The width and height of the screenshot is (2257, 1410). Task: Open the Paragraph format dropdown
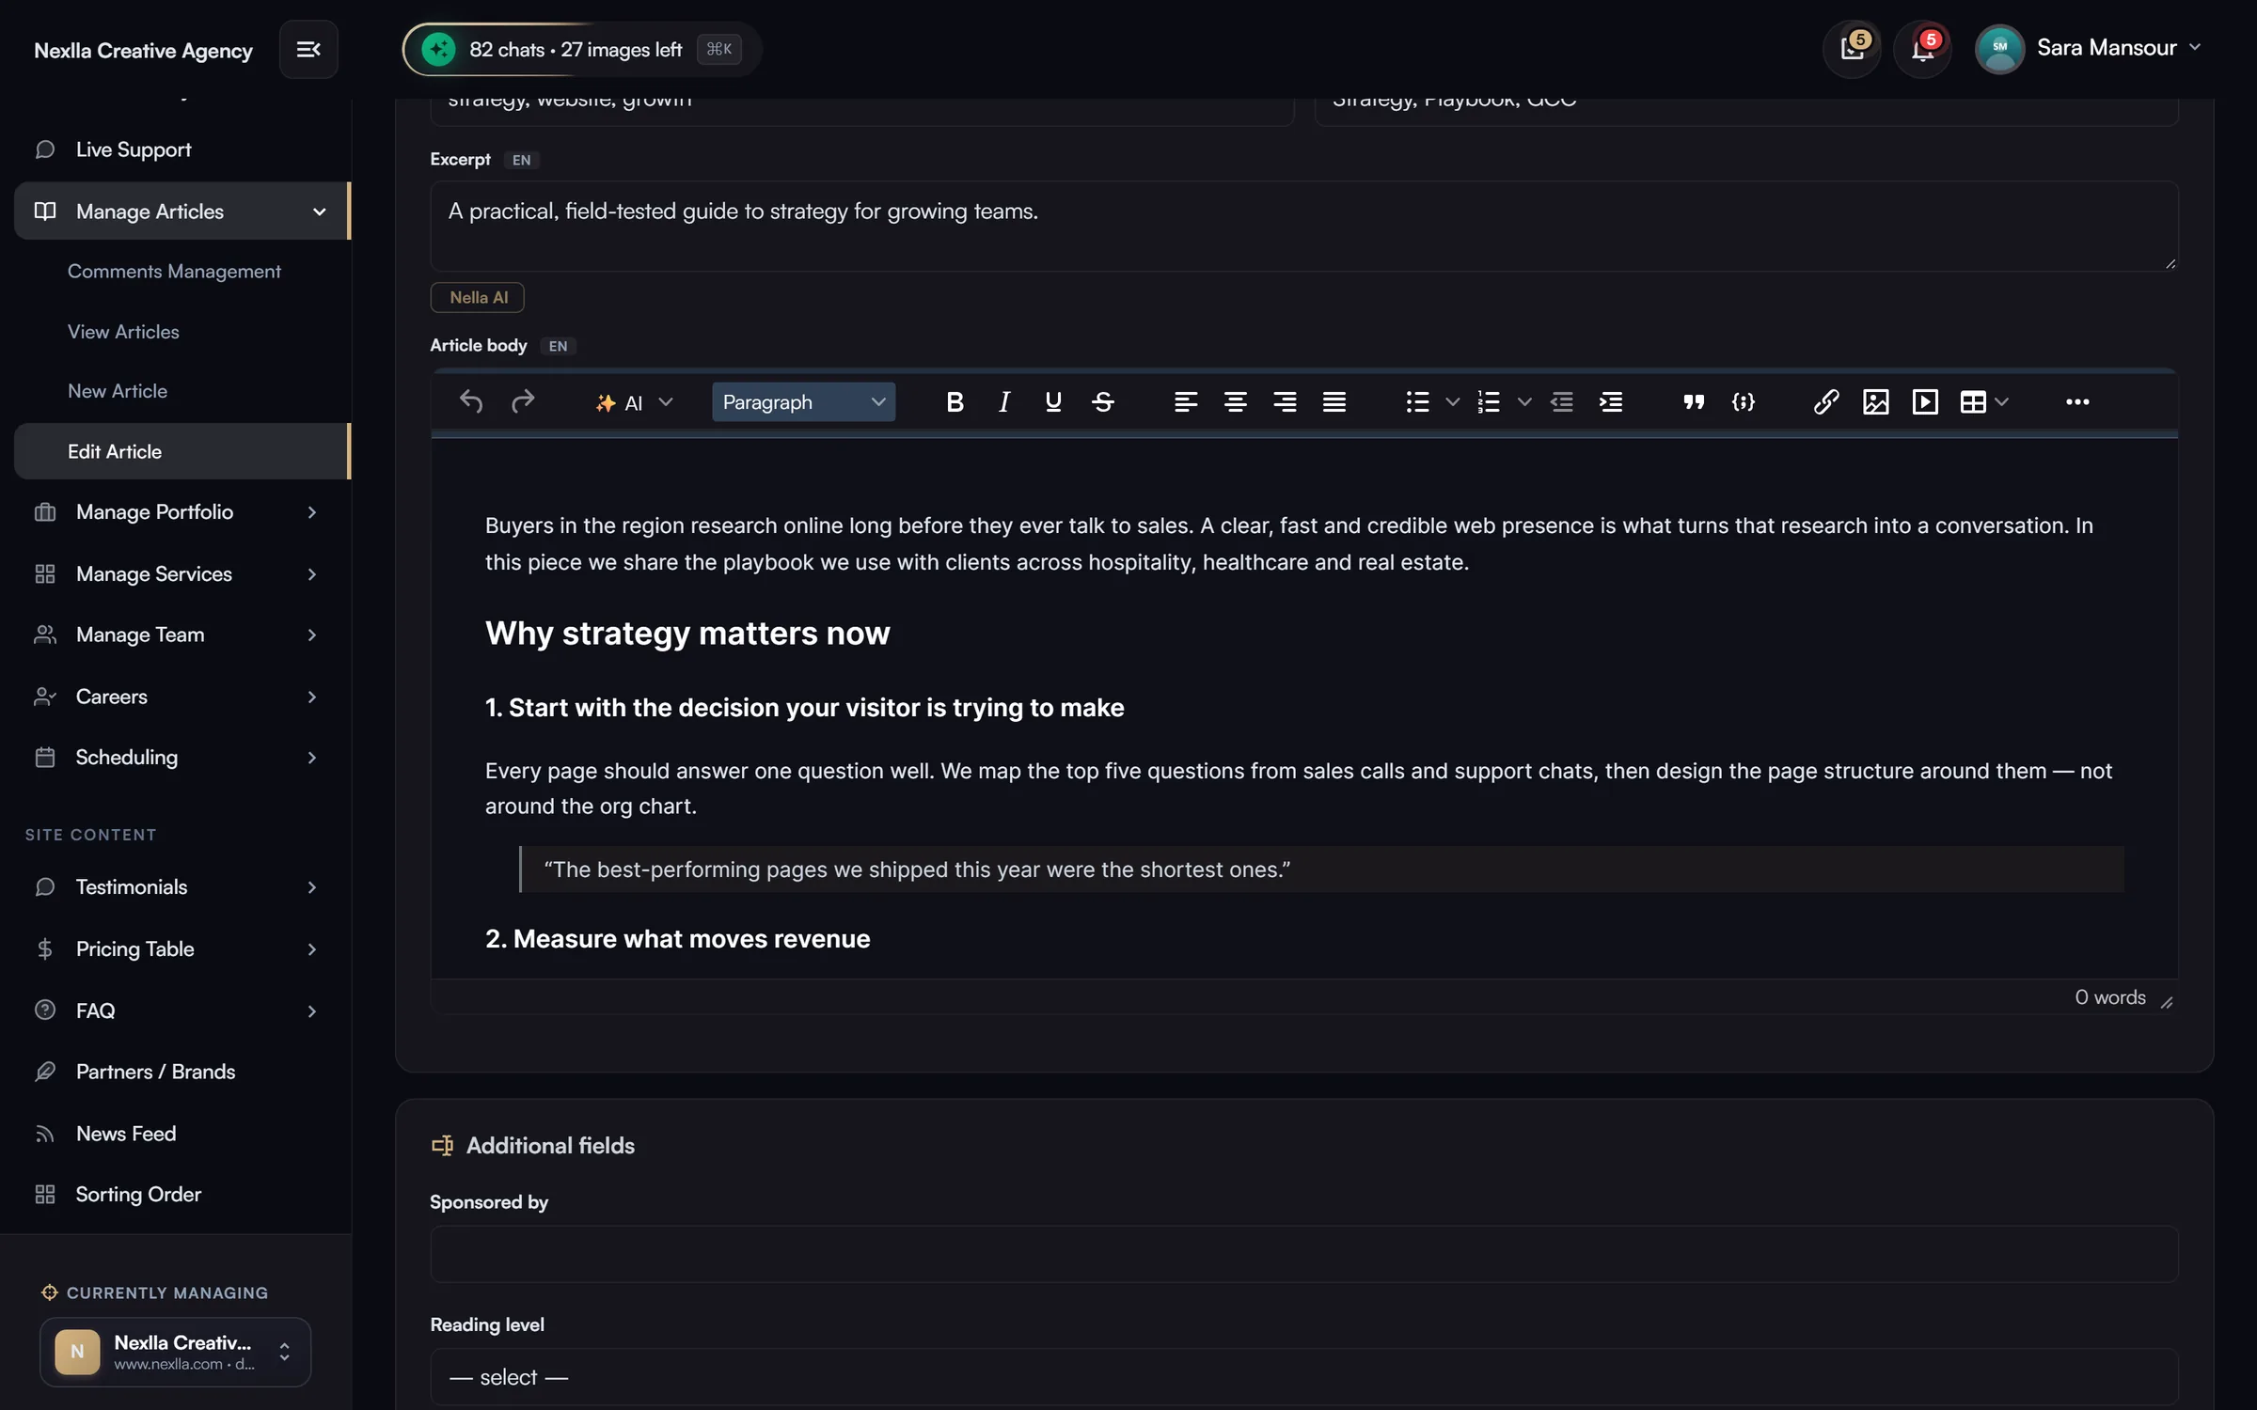pos(803,402)
